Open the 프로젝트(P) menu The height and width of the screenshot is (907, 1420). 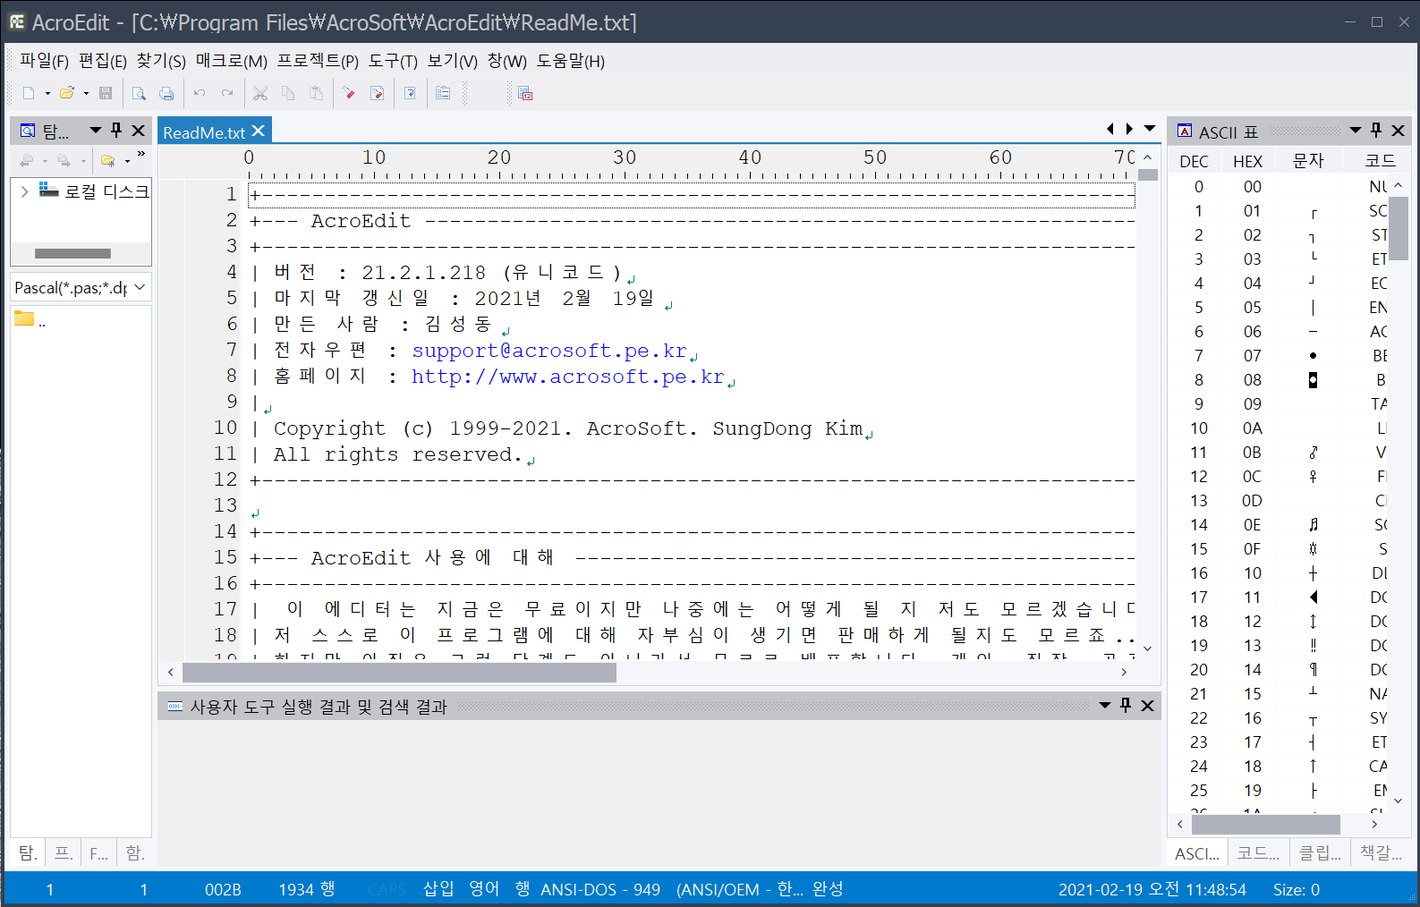coord(318,61)
